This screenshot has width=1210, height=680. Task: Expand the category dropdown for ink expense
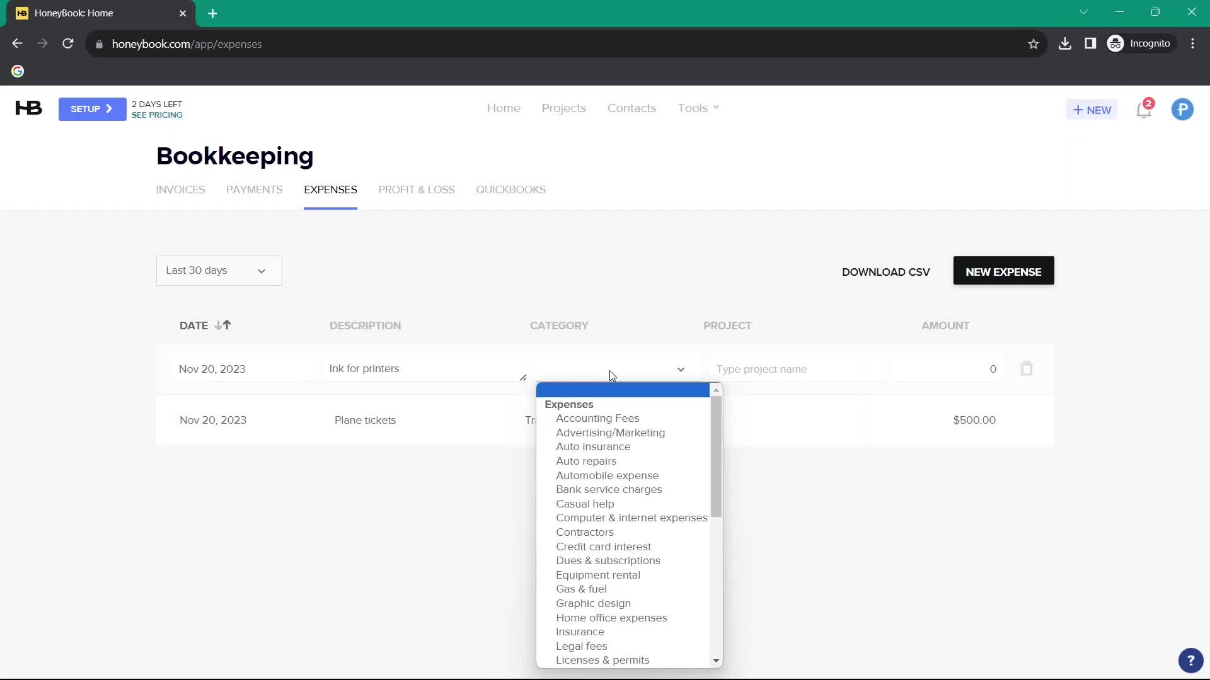point(681,368)
